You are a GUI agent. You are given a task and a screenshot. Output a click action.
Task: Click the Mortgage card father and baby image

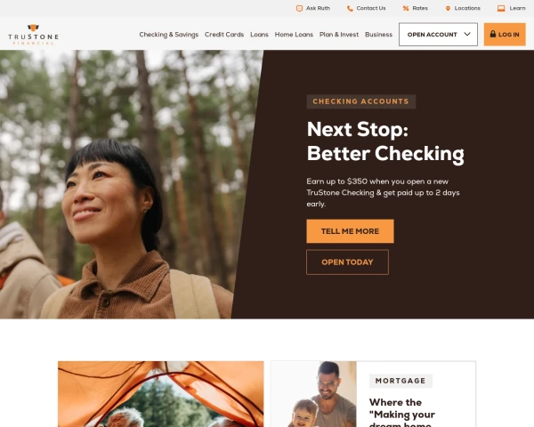coord(313,394)
